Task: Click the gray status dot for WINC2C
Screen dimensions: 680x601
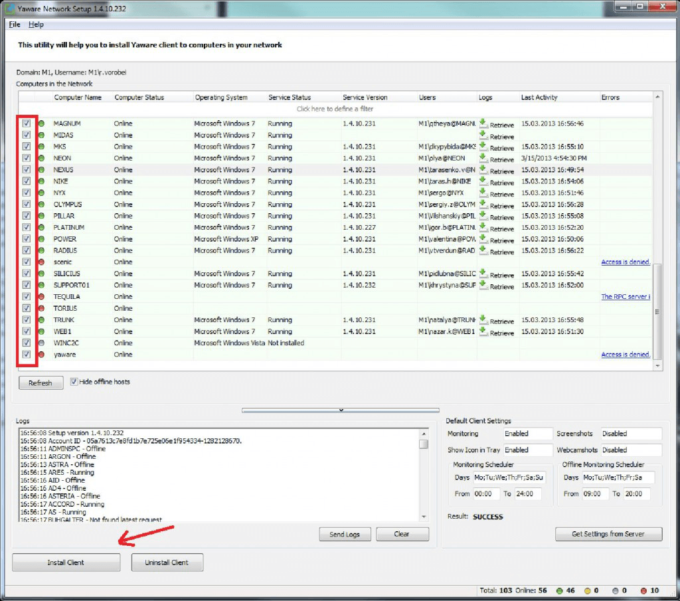Action: (x=42, y=343)
